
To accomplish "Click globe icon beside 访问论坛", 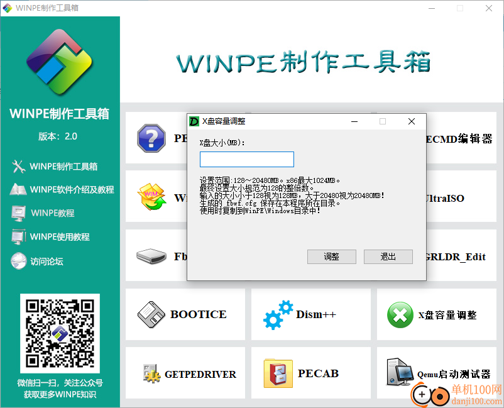I will tap(19, 261).
